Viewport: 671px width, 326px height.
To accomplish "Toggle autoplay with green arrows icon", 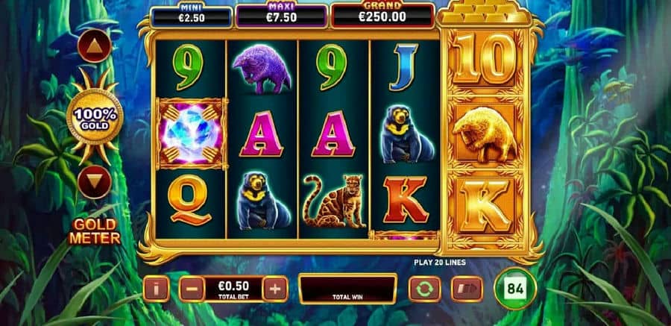I will [424, 289].
